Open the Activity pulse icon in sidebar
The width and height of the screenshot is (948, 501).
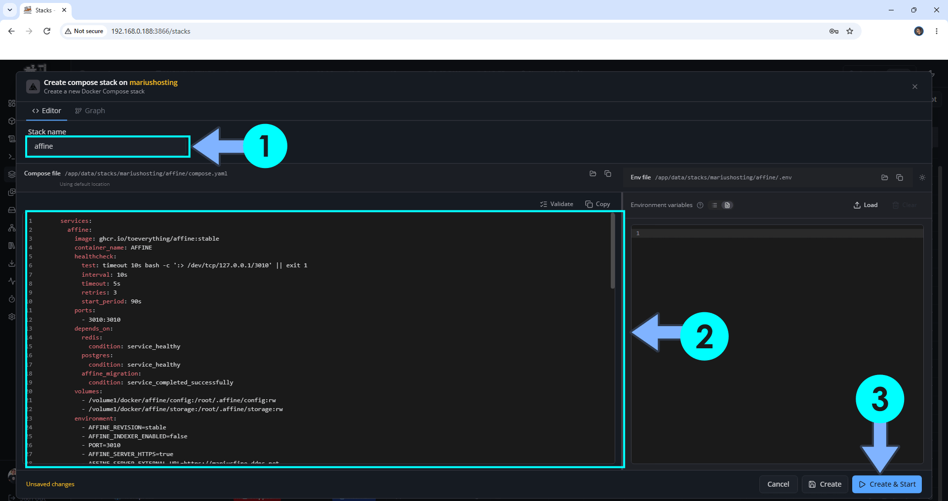pyautogui.click(x=12, y=281)
